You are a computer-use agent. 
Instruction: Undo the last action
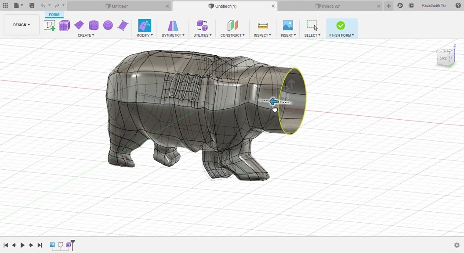point(43,5)
